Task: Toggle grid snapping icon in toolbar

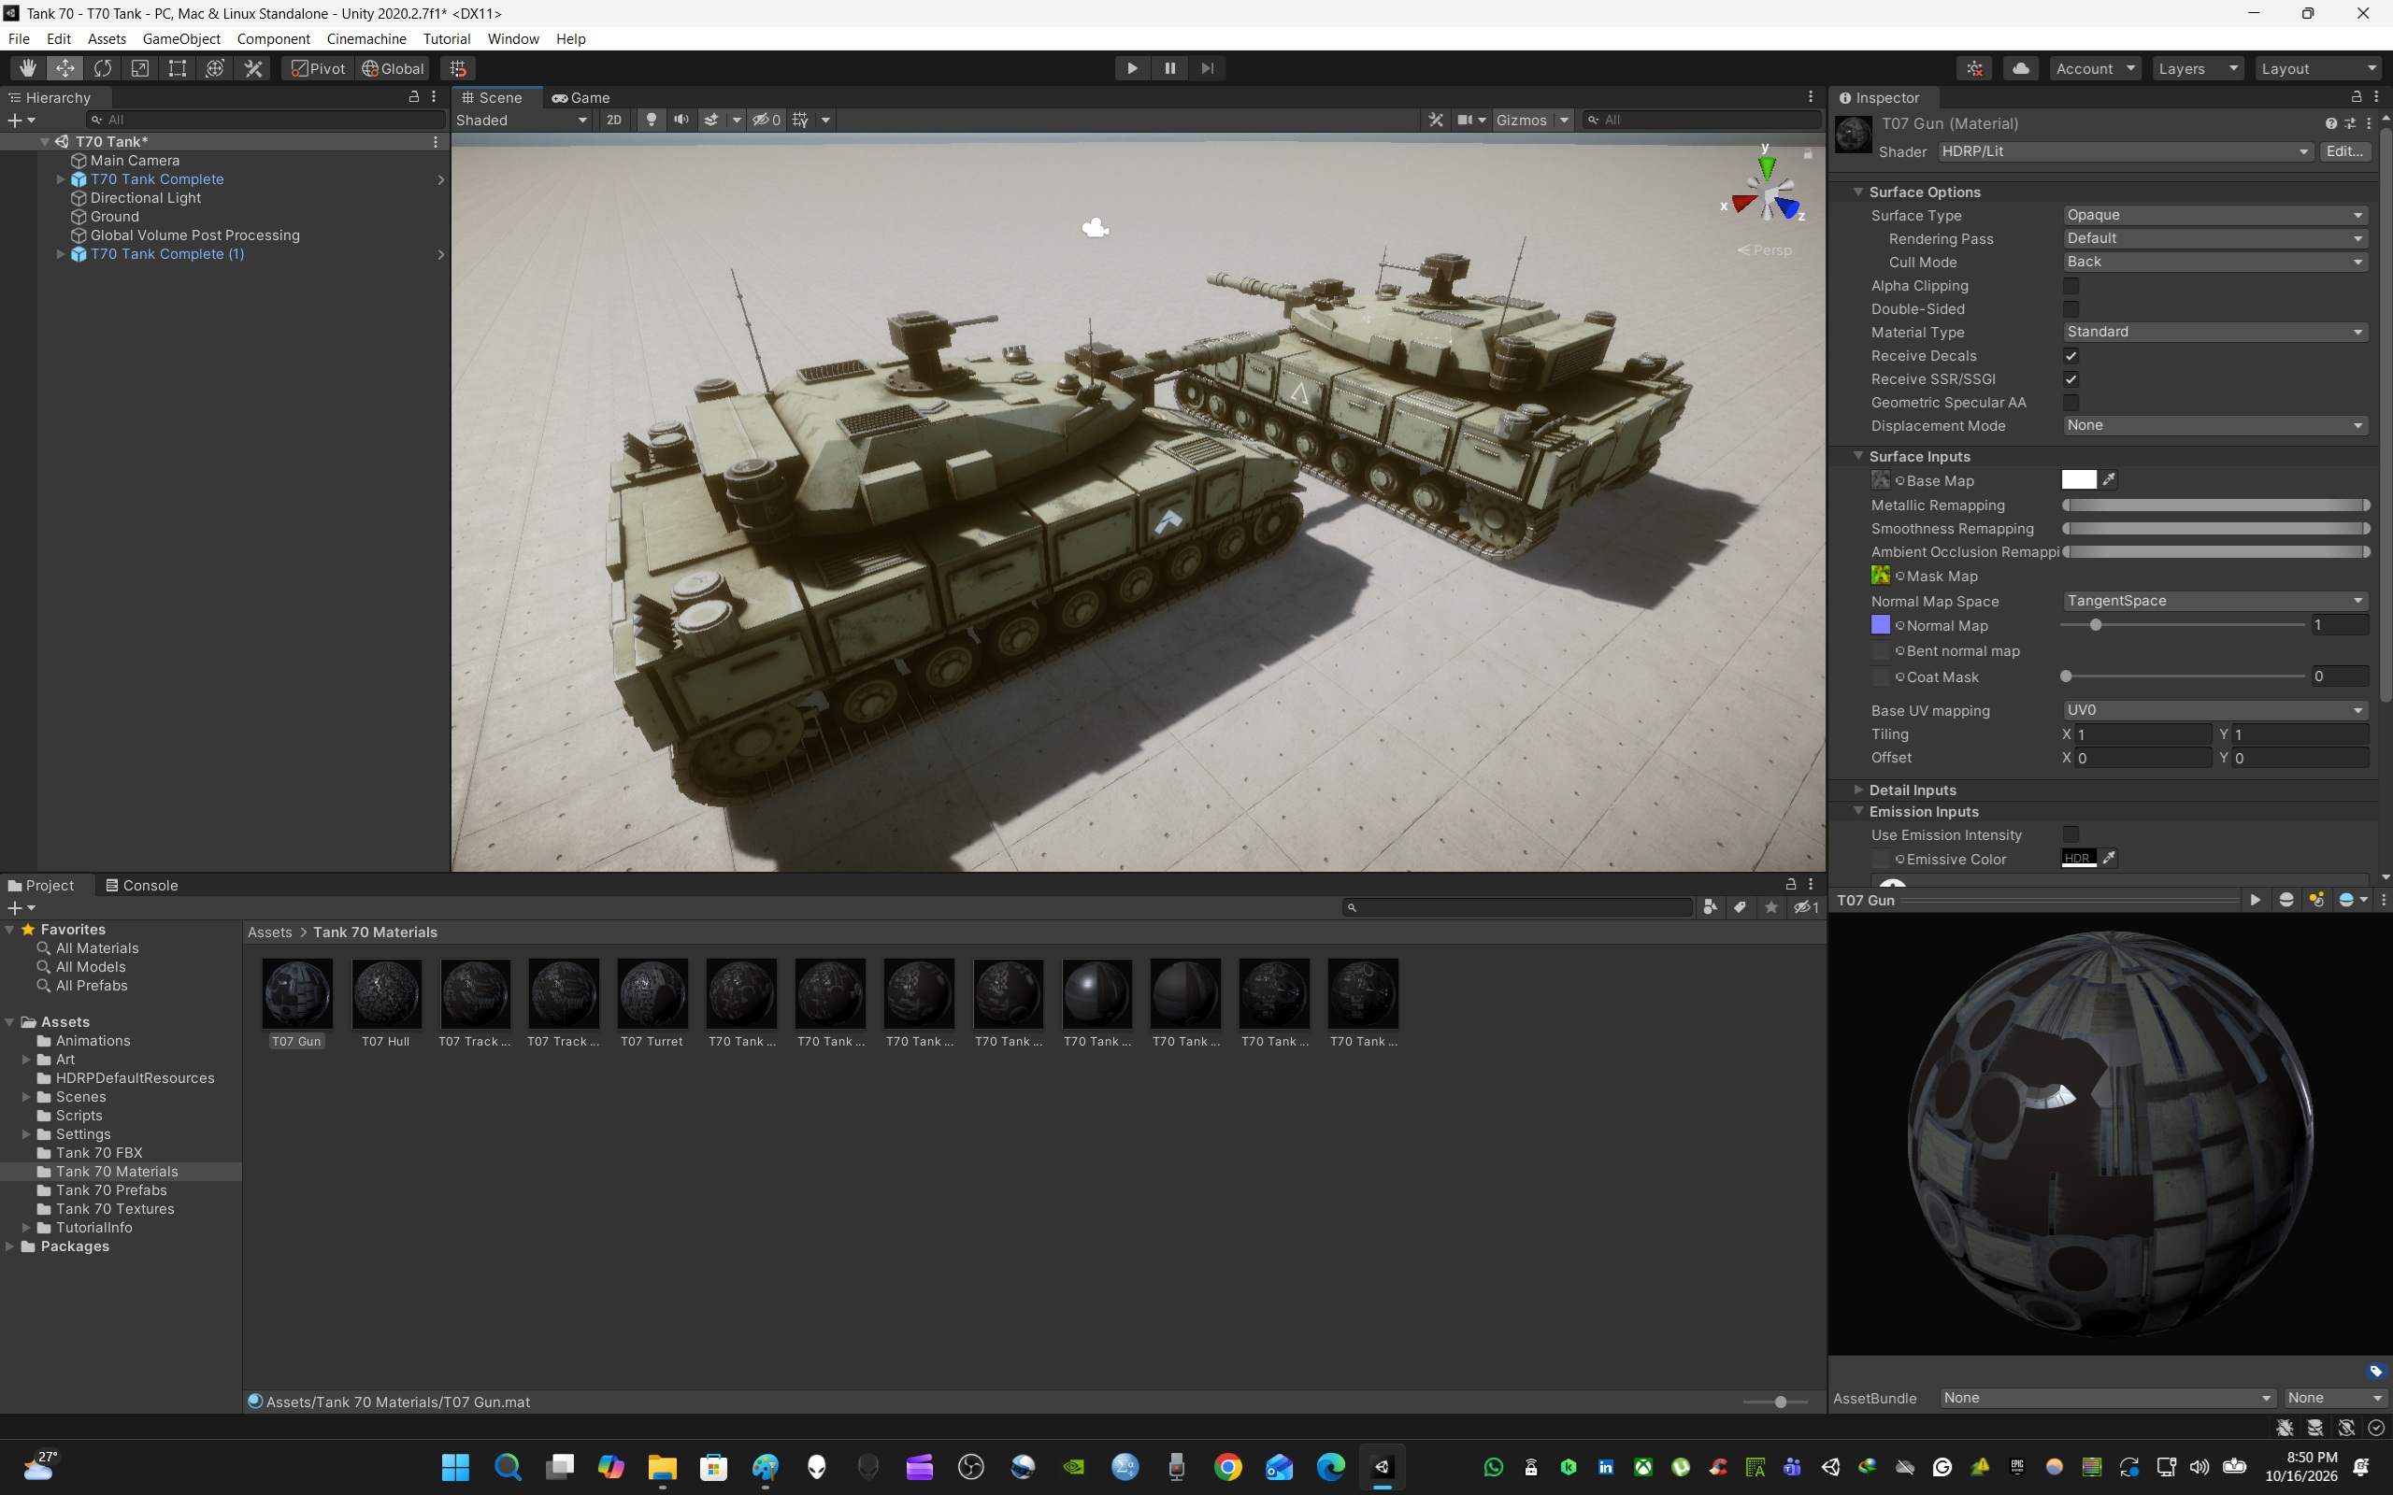Action: tap(458, 68)
